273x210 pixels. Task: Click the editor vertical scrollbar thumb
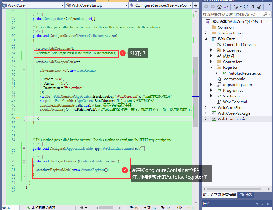click(196, 92)
